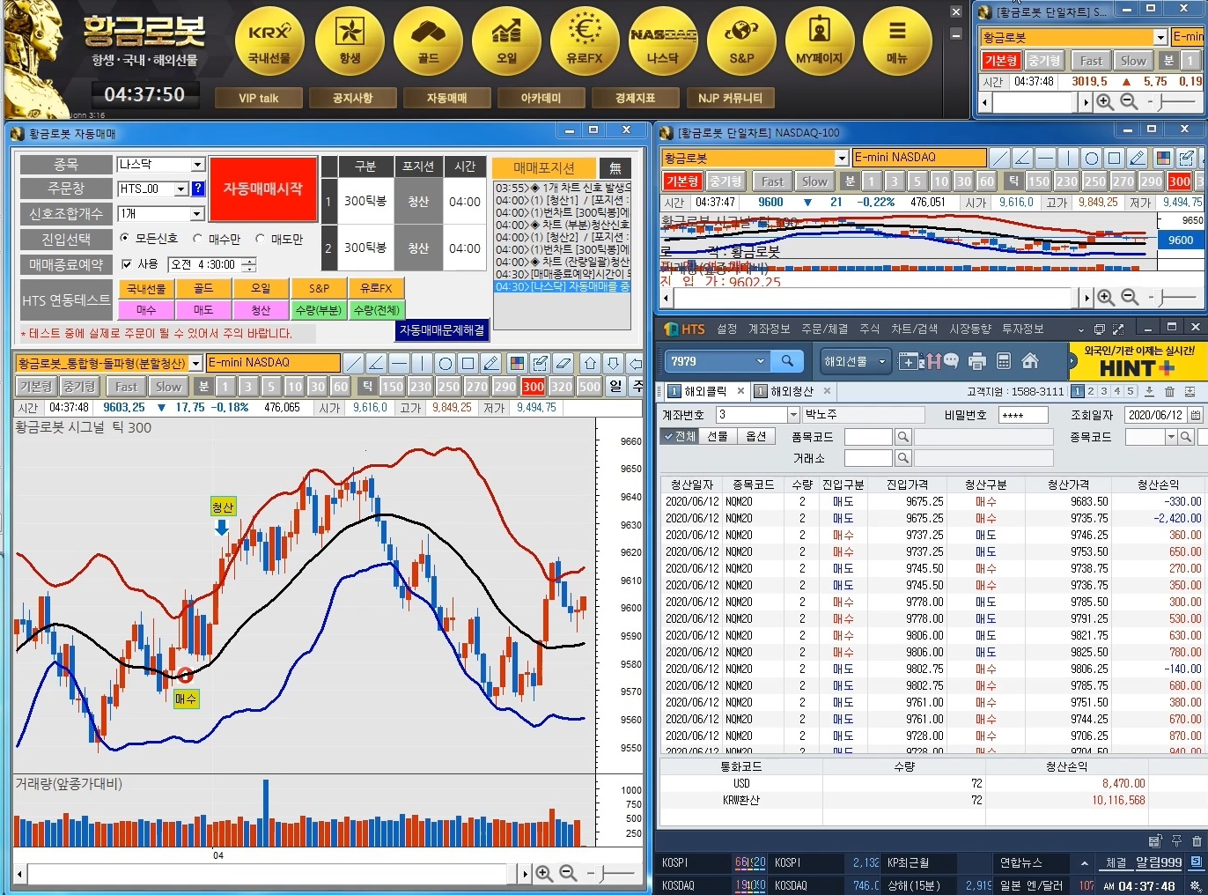Viewport: 1208px width, 895px height.
Task: Click the red 자동매매시작 button
Action: pos(262,189)
